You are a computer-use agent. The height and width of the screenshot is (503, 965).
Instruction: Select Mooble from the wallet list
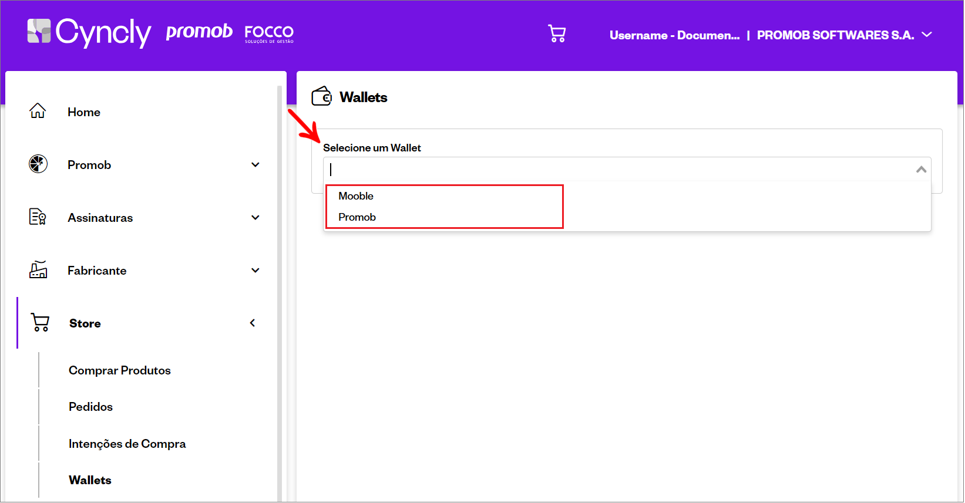click(356, 196)
